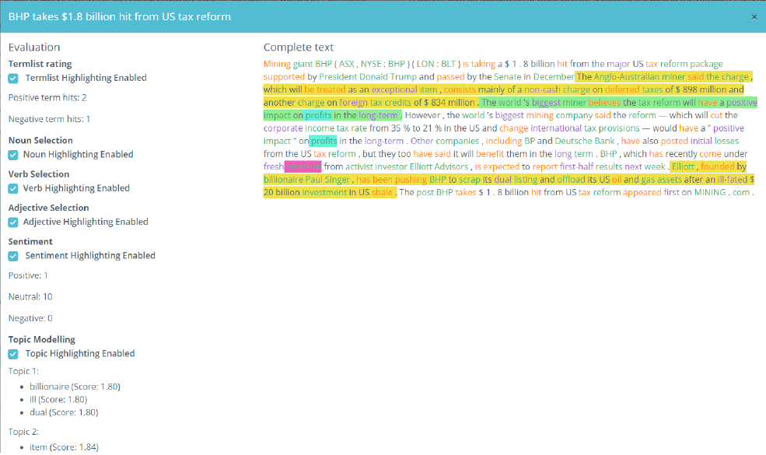This screenshot has height=455, width=766.
Task: Click the "Negative: 0" sentiment count
Action: (30, 318)
